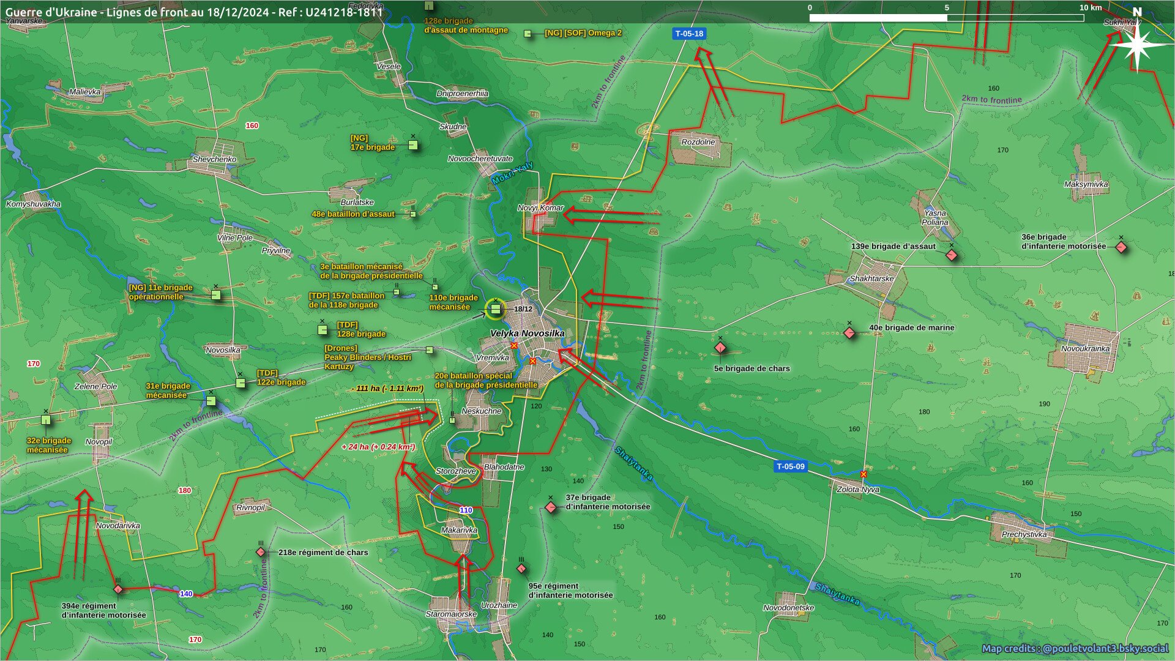Click the blue 110 height marker near Makarivka
The height and width of the screenshot is (661, 1175).
pos(466,510)
